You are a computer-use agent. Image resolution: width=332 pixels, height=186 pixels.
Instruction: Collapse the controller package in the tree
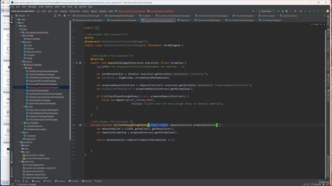coord(21,36)
